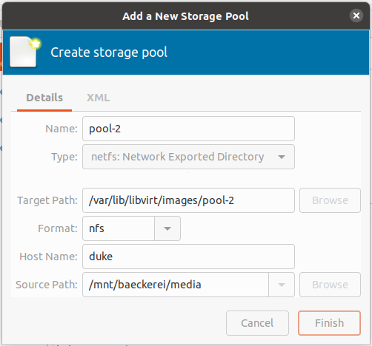Image resolution: width=372 pixels, height=346 pixels.
Task: Click the Create storage pool header text
Action: [x=109, y=52]
